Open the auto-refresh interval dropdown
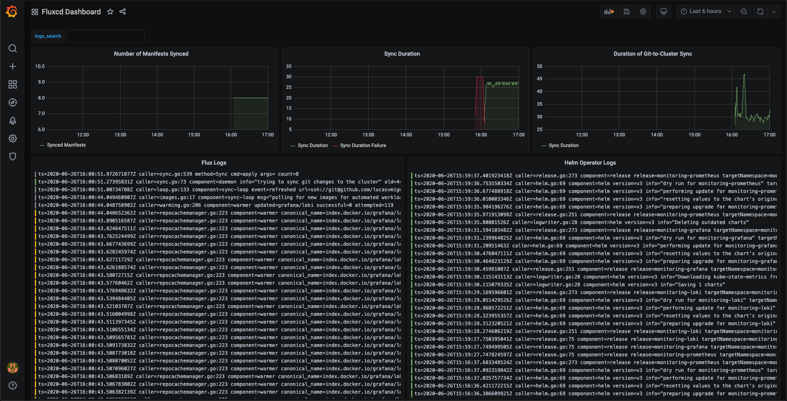Image resolution: width=787 pixels, height=401 pixels. coord(774,11)
